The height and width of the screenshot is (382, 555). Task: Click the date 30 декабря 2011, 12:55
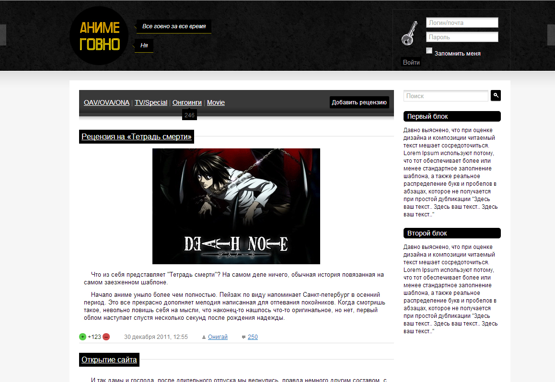(x=156, y=337)
